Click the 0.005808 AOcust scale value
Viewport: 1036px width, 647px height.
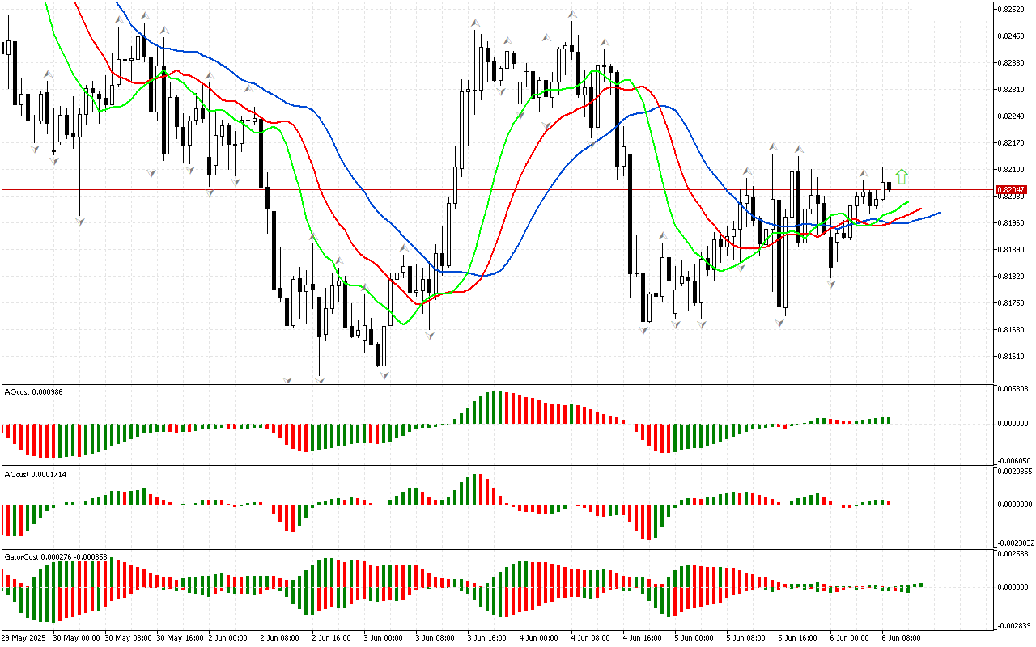point(1013,389)
